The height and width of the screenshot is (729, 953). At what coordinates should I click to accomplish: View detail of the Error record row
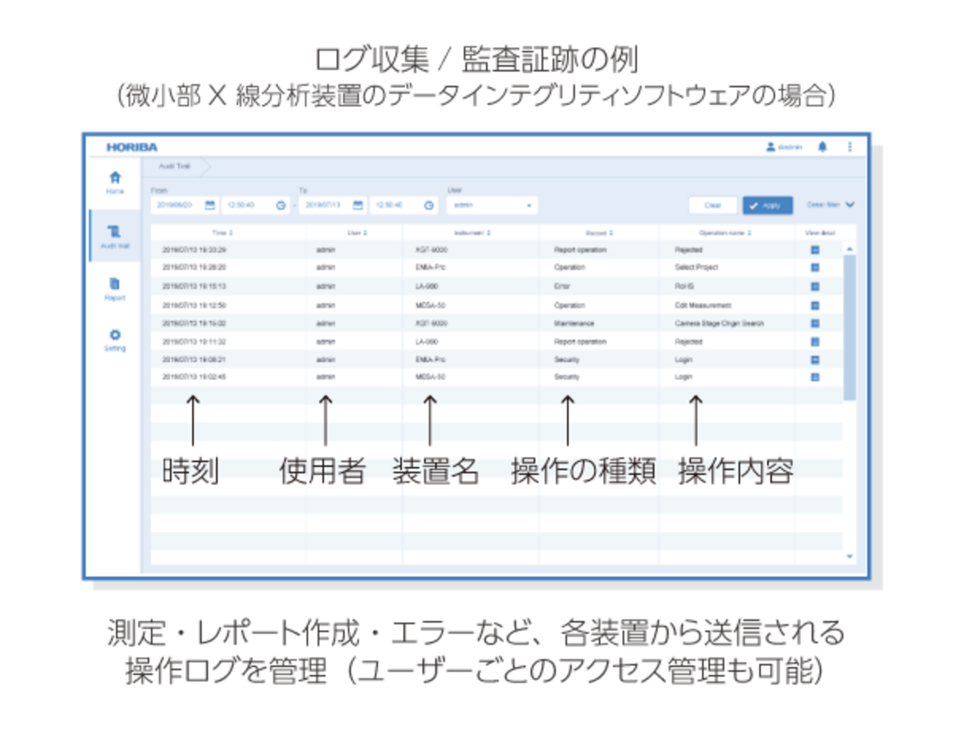(x=815, y=287)
